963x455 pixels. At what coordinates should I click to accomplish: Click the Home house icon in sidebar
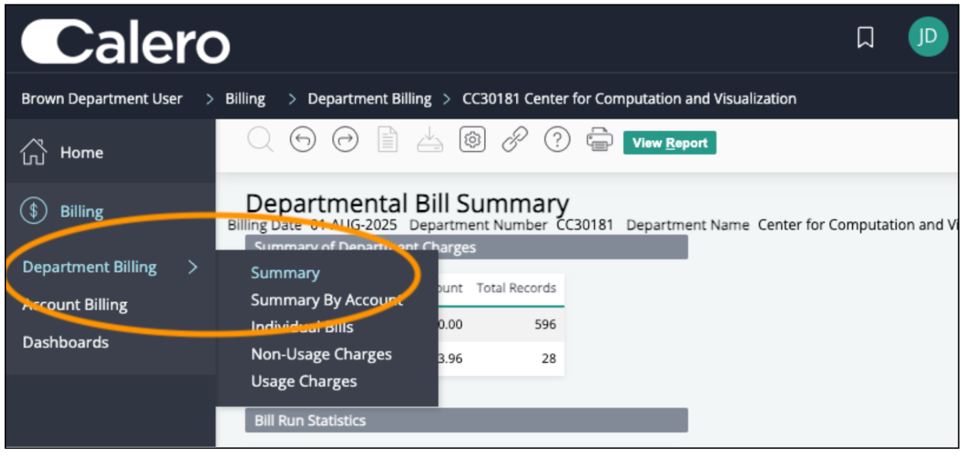(x=33, y=152)
